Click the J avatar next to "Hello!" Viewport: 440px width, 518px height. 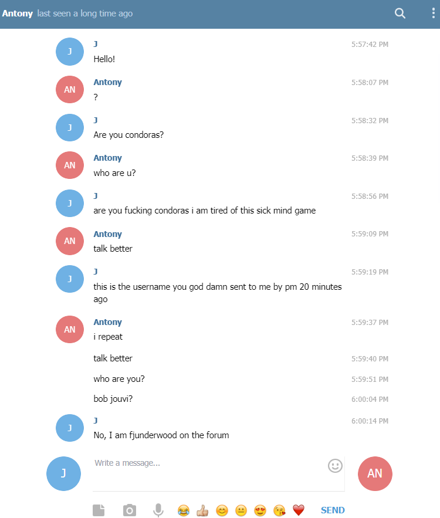(x=70, y=52)
